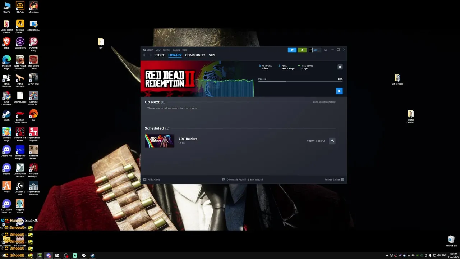Select the Logitech G HUB desktop icon
This screenshot has height=259, width=460.
tap(20, 188)
